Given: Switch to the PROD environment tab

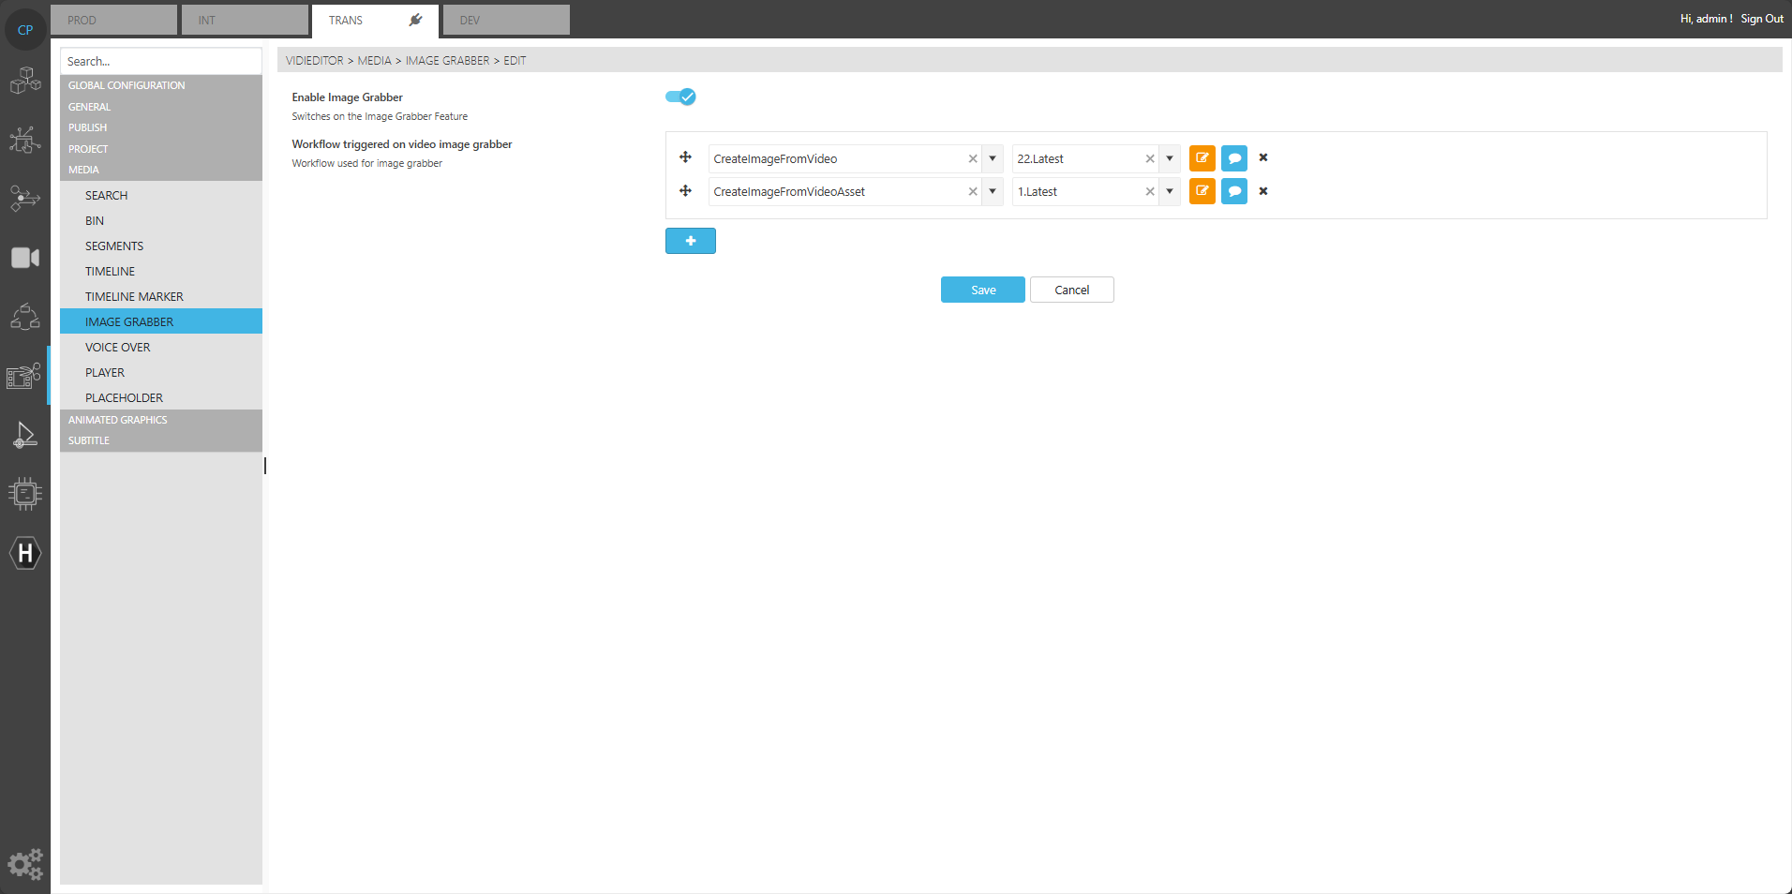Looking at the screenshot, I should click(x=113, y=20).
